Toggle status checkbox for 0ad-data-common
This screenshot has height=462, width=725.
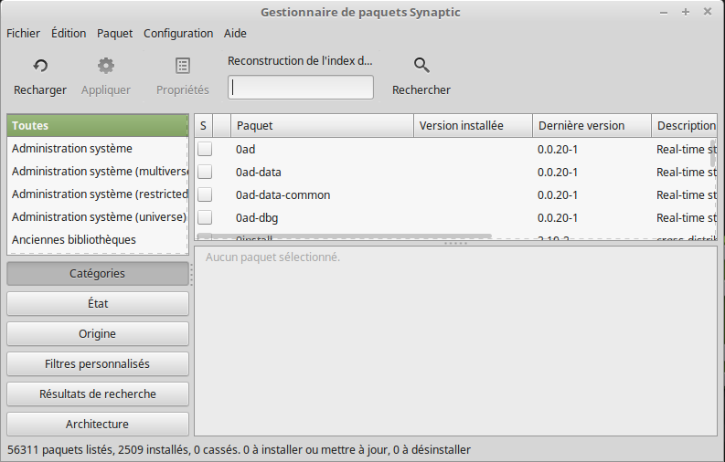(x=205, y=194)
